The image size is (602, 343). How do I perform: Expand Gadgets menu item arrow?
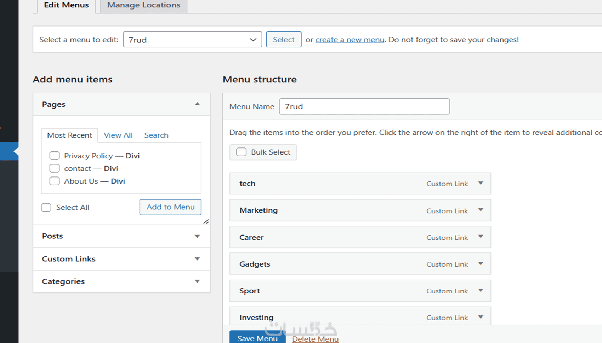point(481,264)
